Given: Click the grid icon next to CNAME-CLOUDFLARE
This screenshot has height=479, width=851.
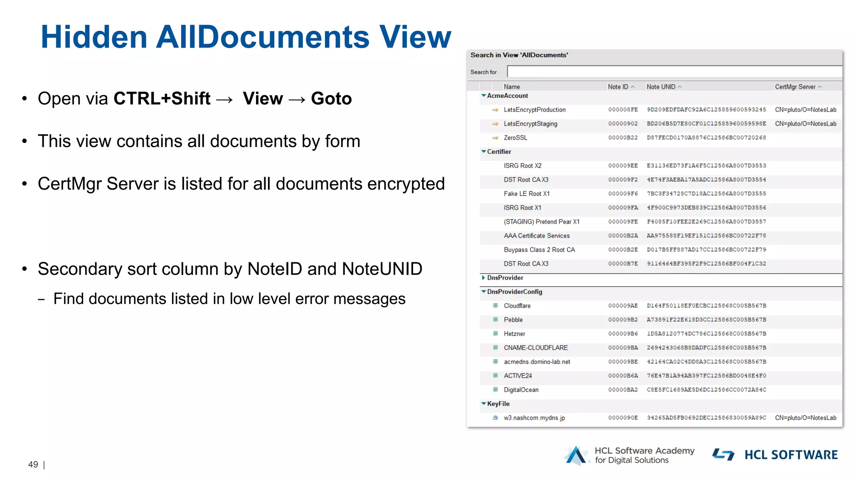Looking at the screenshot, I should coord(495,348).
